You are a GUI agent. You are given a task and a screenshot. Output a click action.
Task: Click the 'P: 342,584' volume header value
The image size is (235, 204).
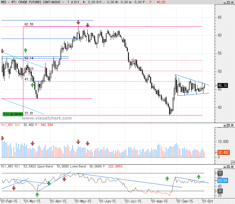[44, 125]
